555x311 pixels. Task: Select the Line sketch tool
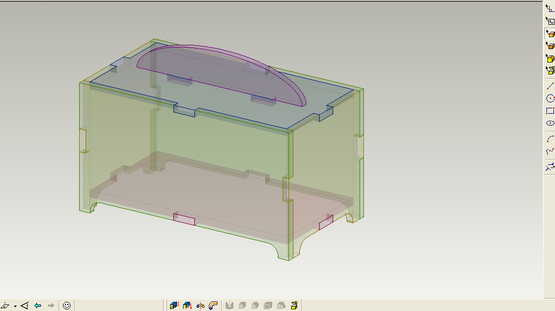[x=550, y=86]
